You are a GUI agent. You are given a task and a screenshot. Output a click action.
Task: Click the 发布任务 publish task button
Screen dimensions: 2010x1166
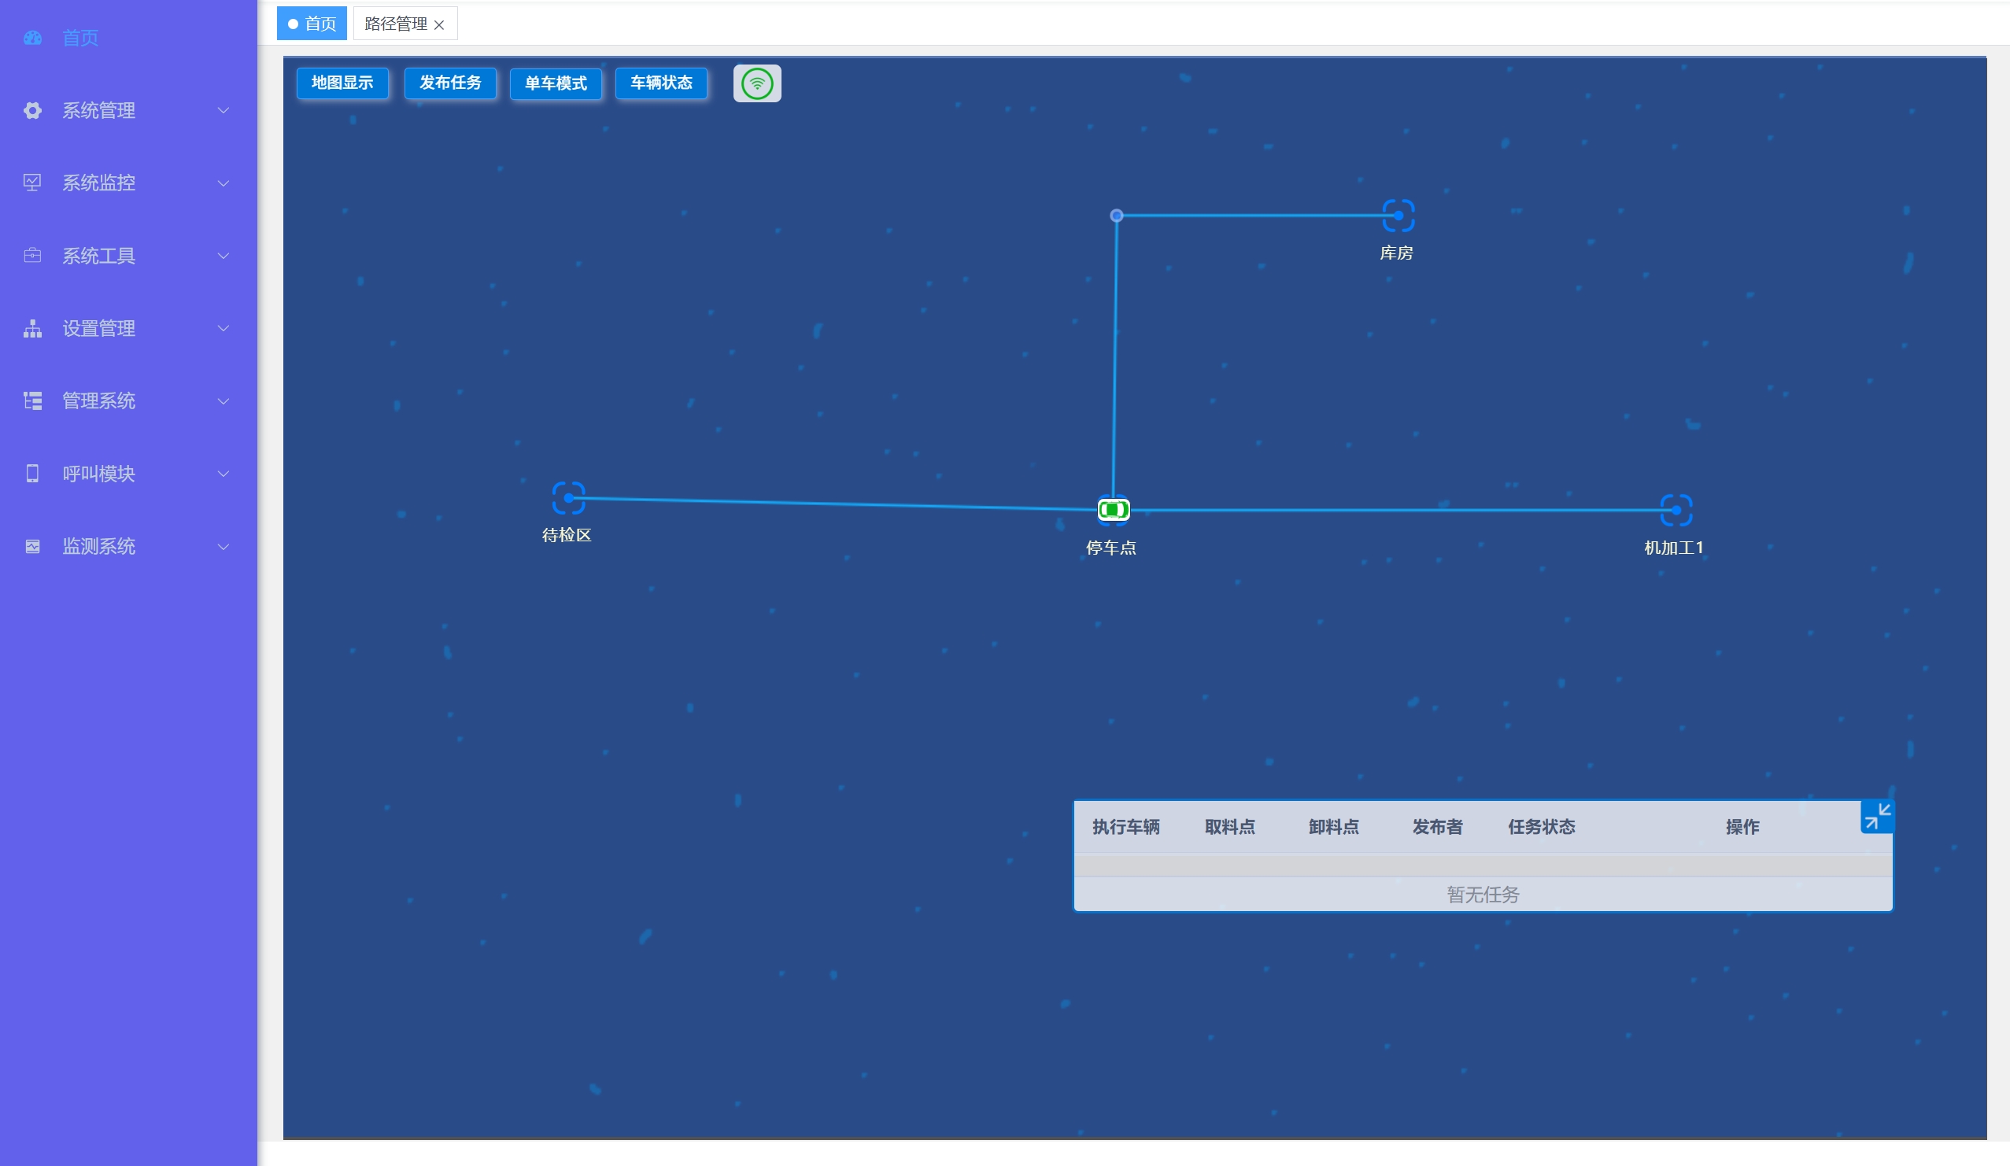450,83
